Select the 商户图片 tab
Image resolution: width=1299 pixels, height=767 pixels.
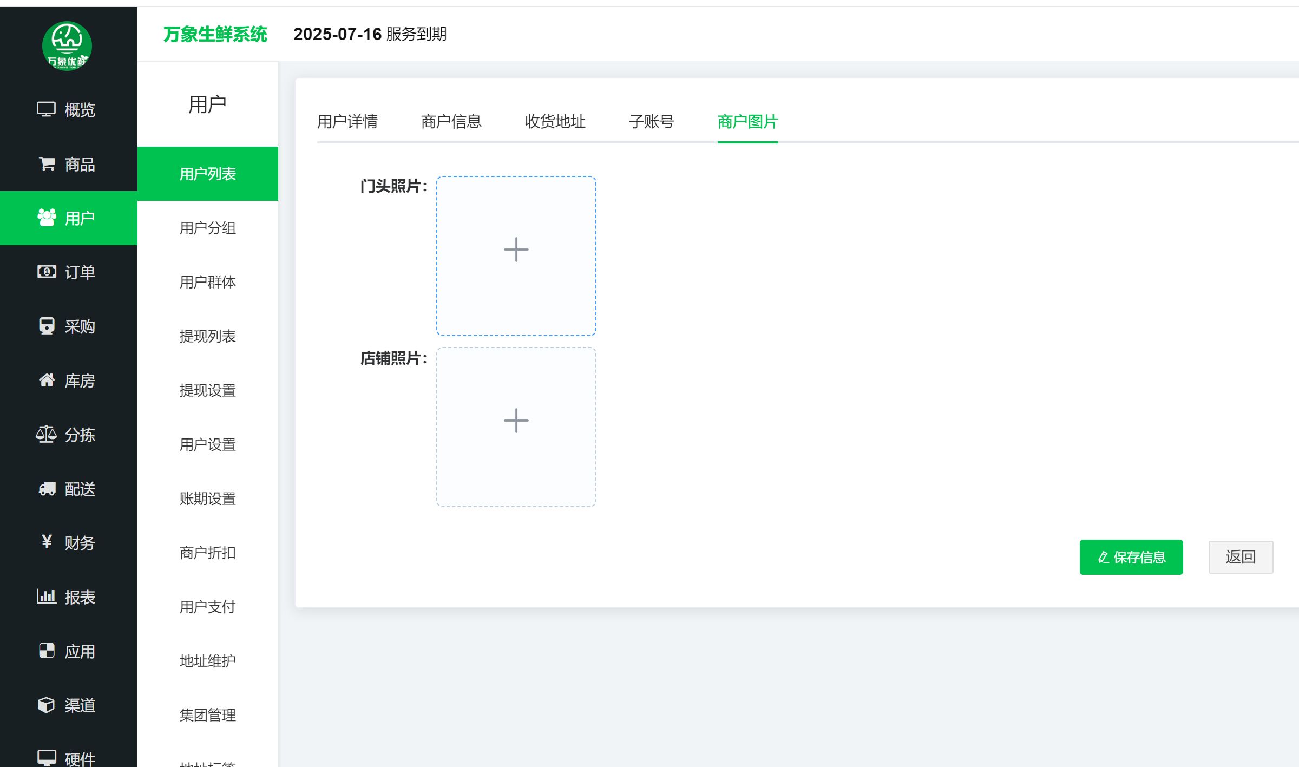tap(748, 122)
